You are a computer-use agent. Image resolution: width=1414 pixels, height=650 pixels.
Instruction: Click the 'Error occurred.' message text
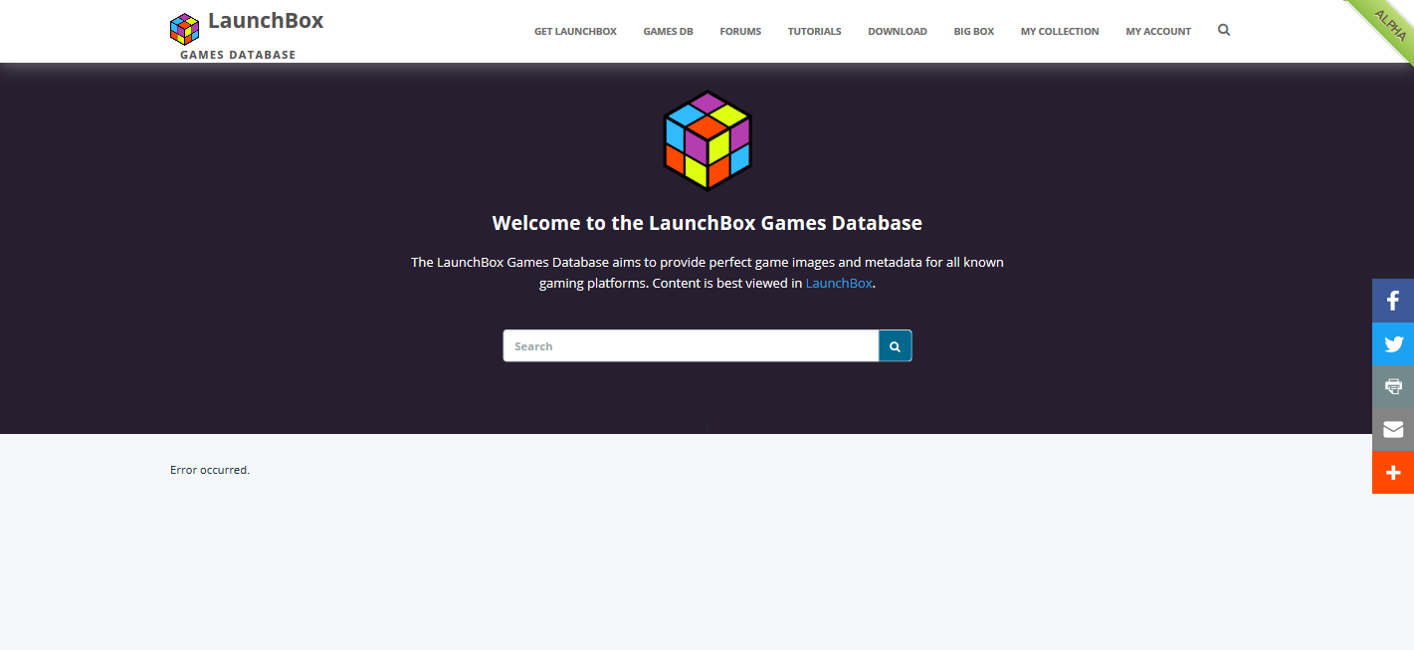tap(210, 470)
